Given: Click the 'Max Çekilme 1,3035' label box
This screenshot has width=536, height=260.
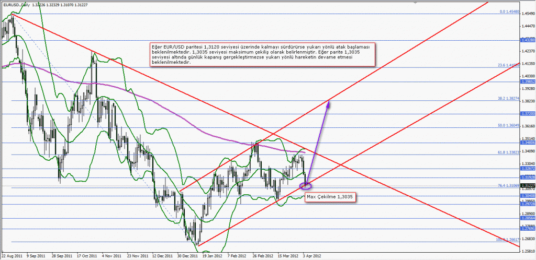Looking at the screenshot, I should (x=331, y=197).
